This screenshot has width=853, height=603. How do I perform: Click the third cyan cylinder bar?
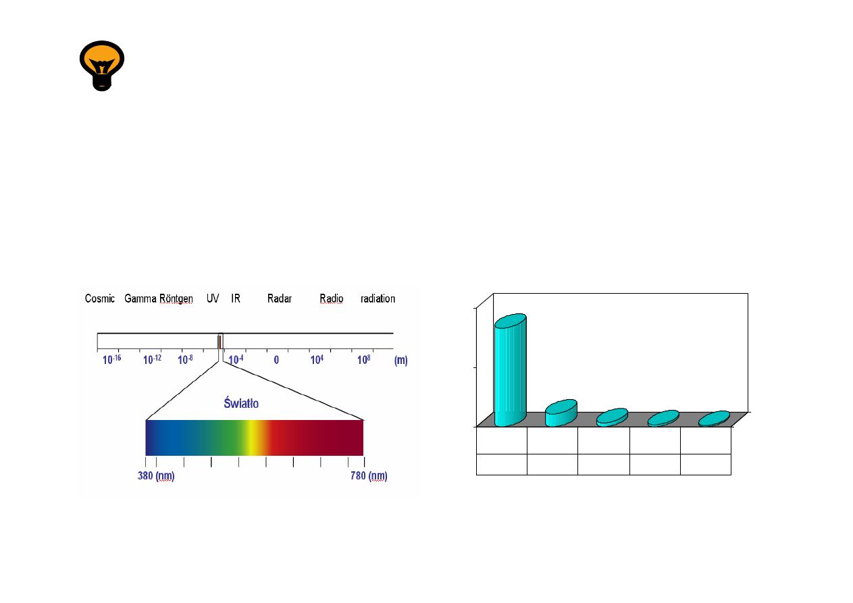(612, 417)
